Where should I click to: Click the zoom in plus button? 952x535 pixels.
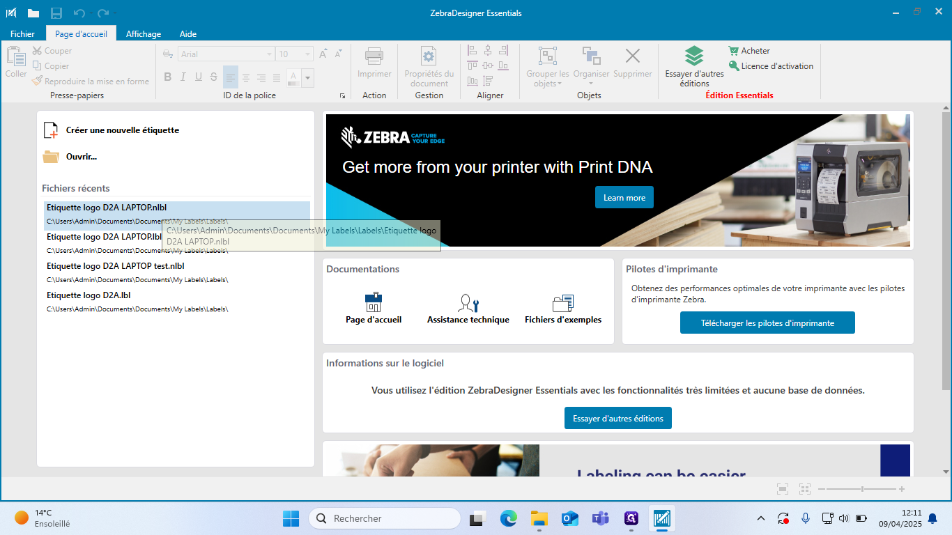coord(902,489)
